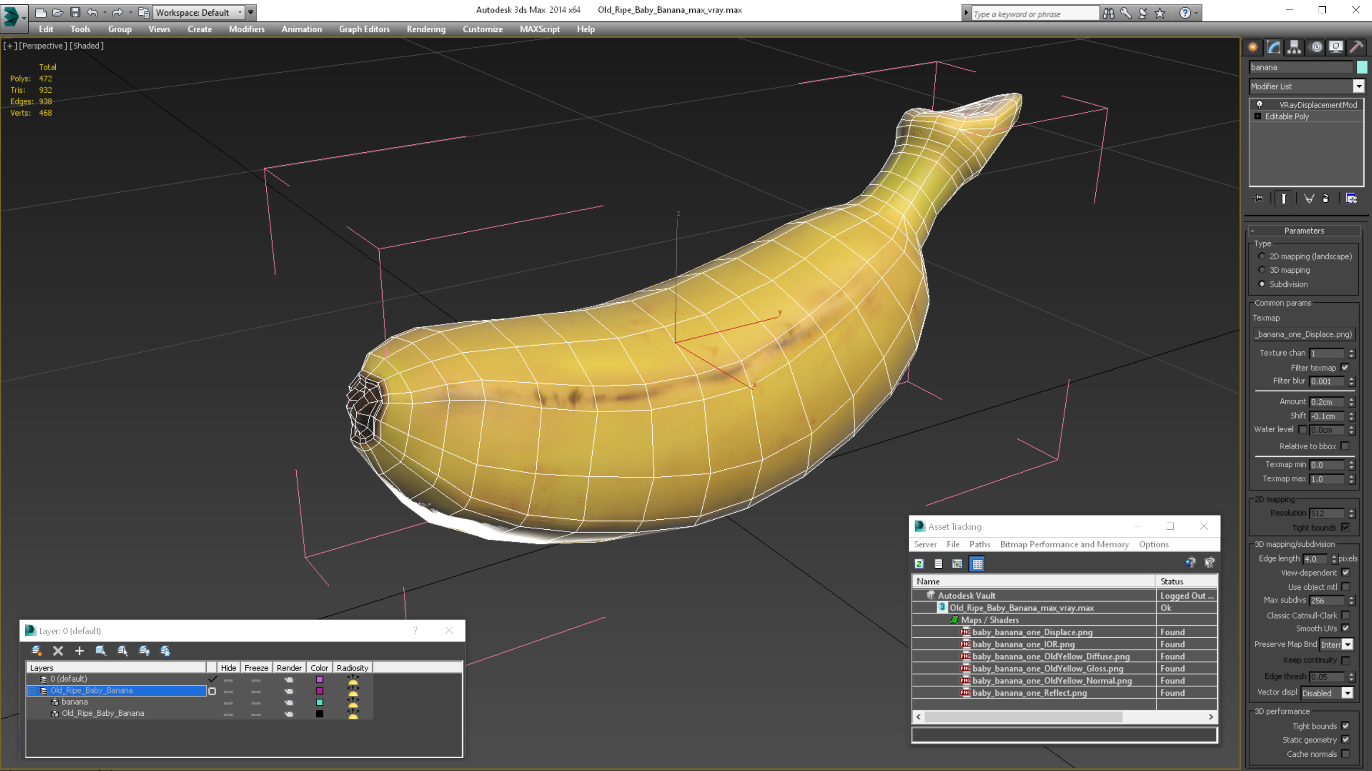Screen dimensions: 1372x771
Task: Click the color swatch for banana layer row
Action: (x=320, y=702)
